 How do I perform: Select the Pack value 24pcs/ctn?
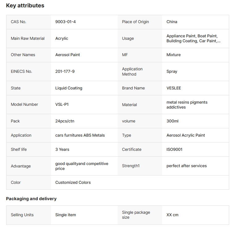[65, 121]
